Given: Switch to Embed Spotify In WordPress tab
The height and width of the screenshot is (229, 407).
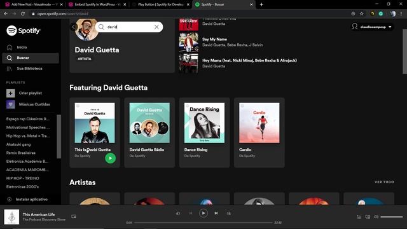Looking at the screenshot, I should coord(97,4).
